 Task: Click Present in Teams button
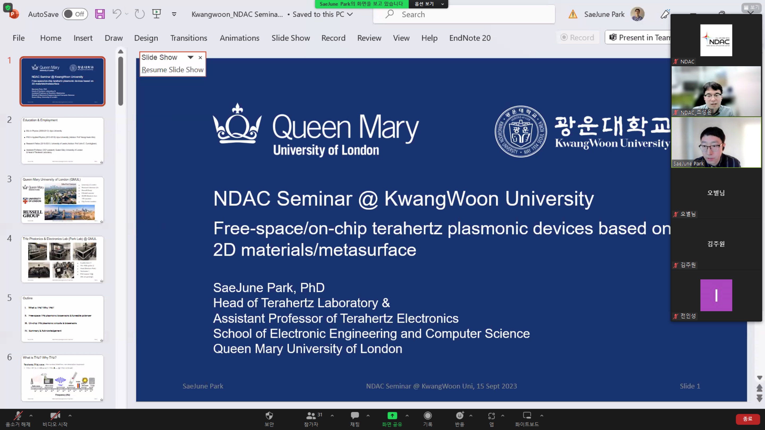click(x=638, y=37)
